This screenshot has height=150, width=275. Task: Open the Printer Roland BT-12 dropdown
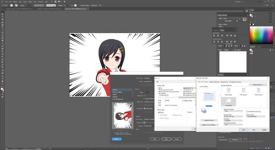[149, 82]
